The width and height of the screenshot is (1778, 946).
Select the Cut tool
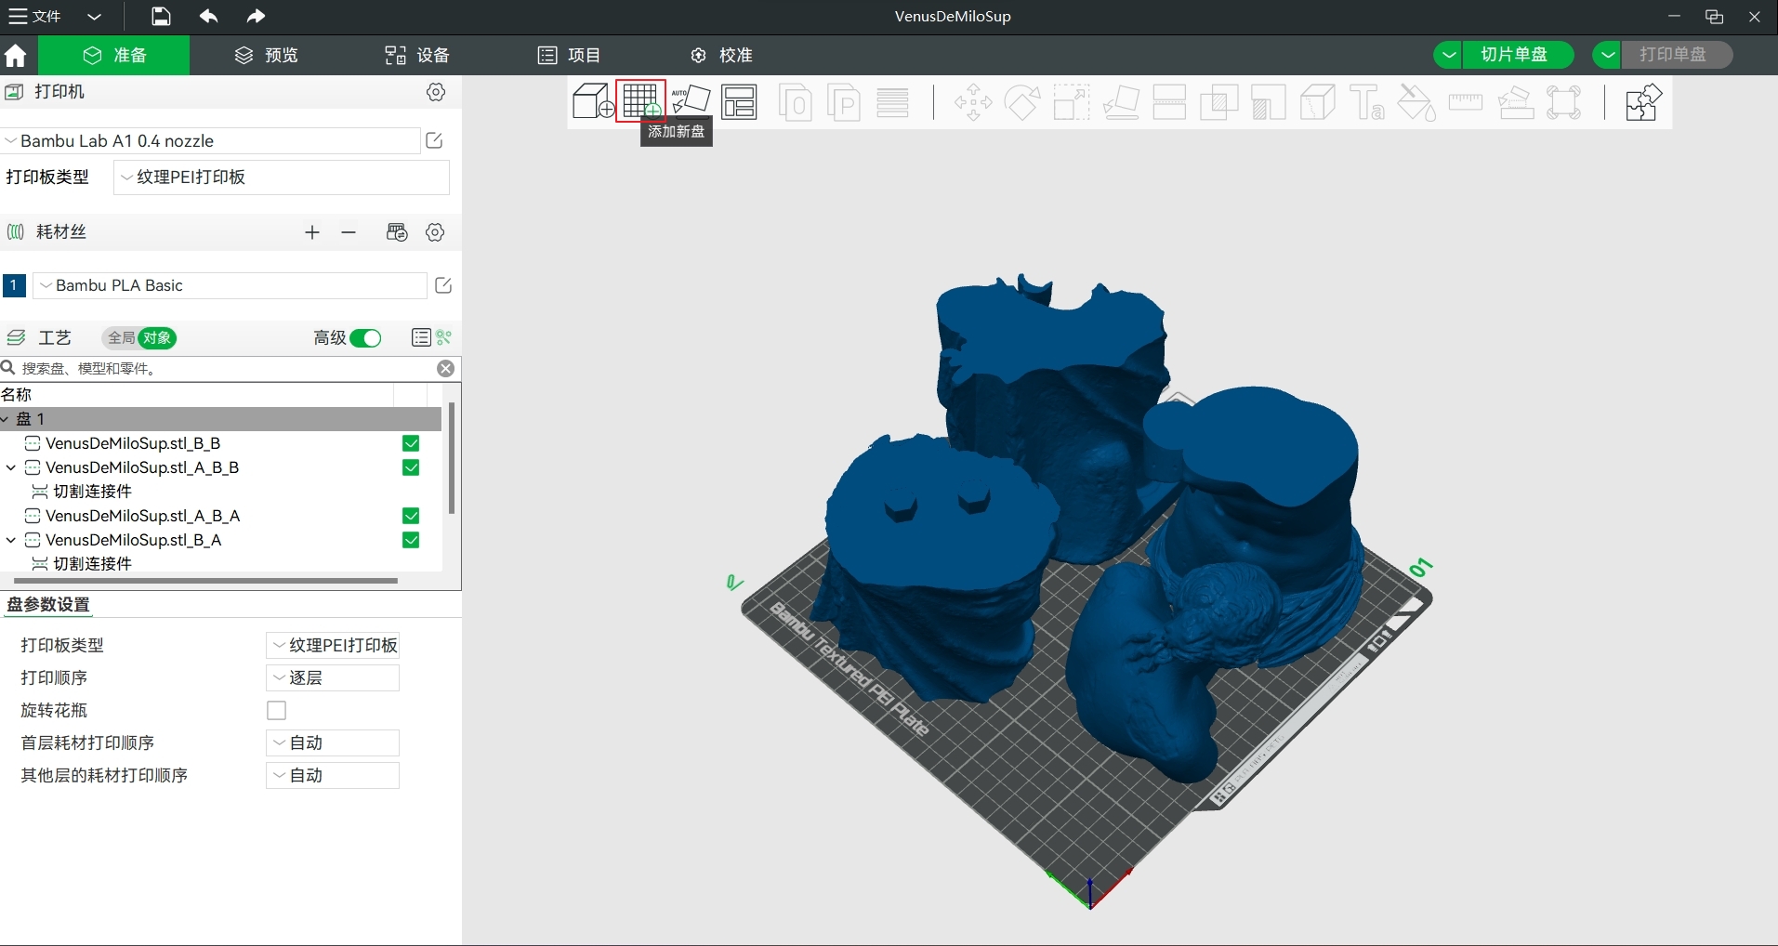pyautogui.click(x=1169, y=102)
